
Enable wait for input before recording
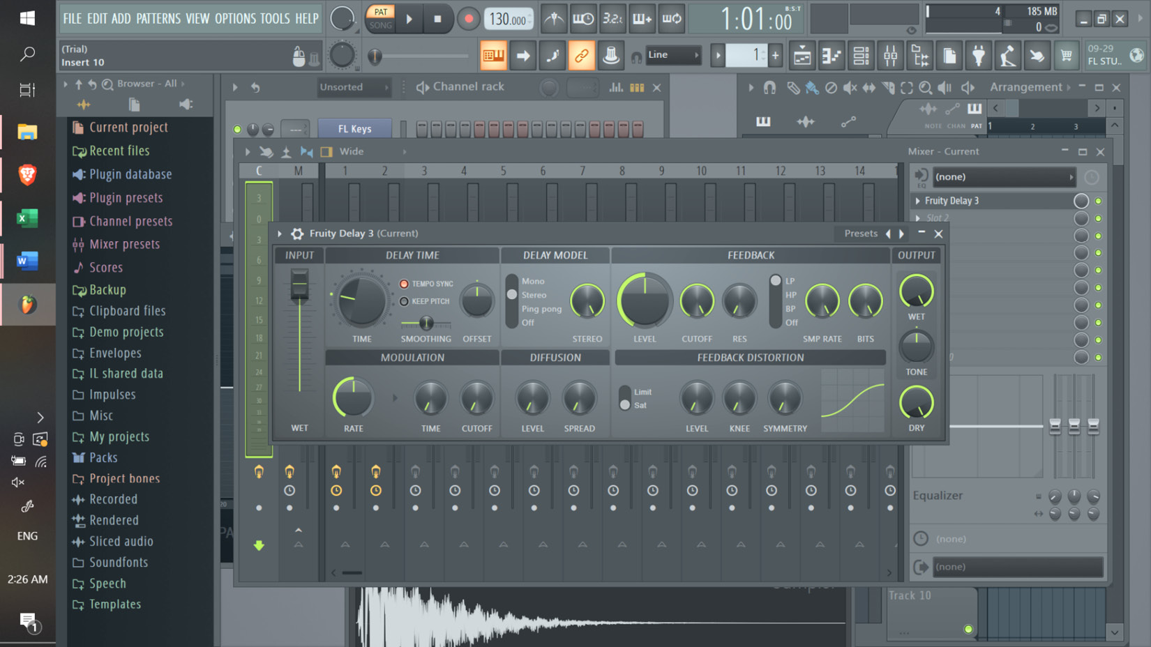coord(583,19)
